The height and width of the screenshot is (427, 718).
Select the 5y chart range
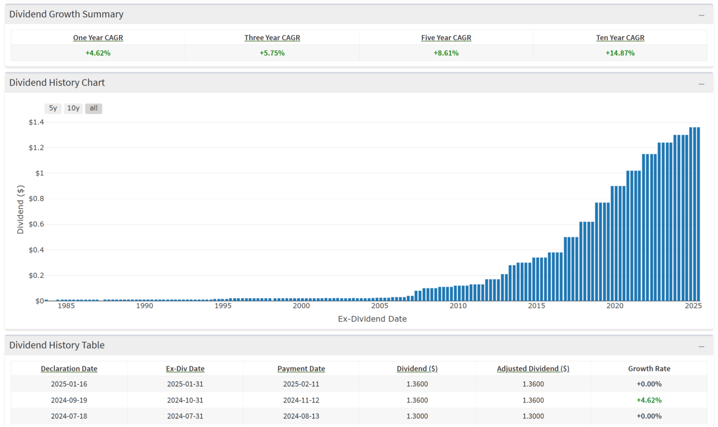[53, 108]
